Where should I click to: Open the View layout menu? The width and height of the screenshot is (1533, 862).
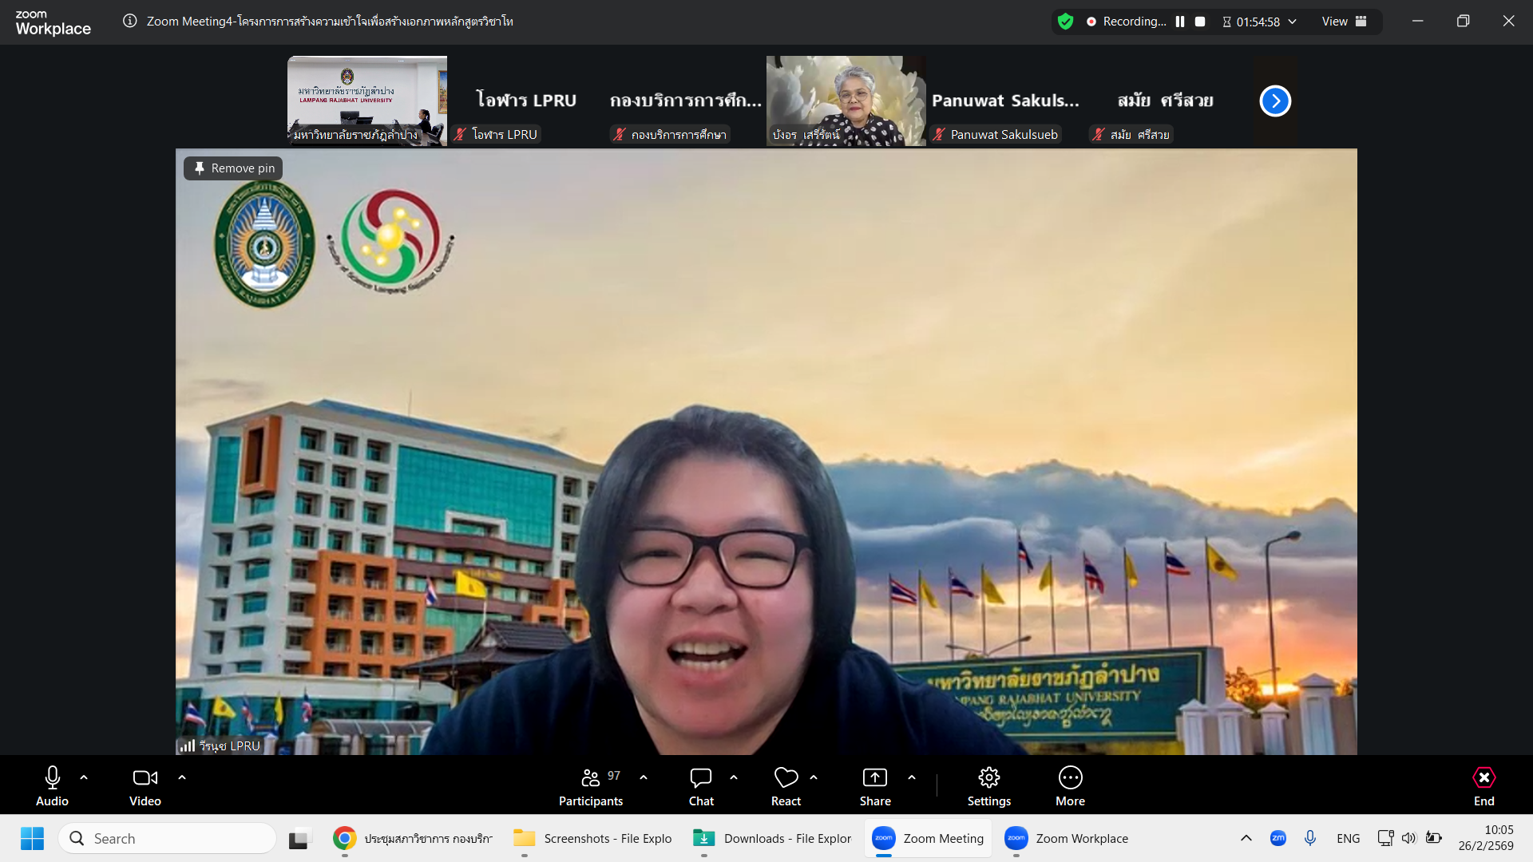coord(1344,22)
